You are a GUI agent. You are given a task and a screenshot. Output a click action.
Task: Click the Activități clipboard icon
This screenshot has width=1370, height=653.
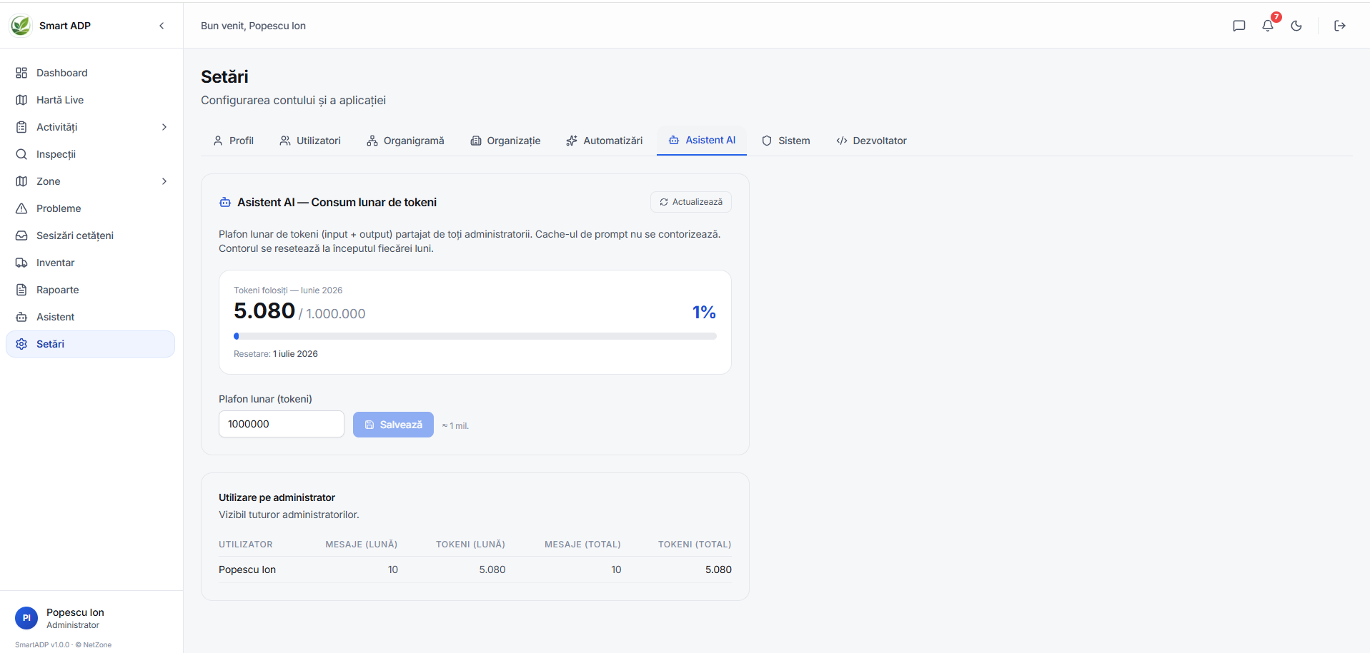tap(21, 127)
